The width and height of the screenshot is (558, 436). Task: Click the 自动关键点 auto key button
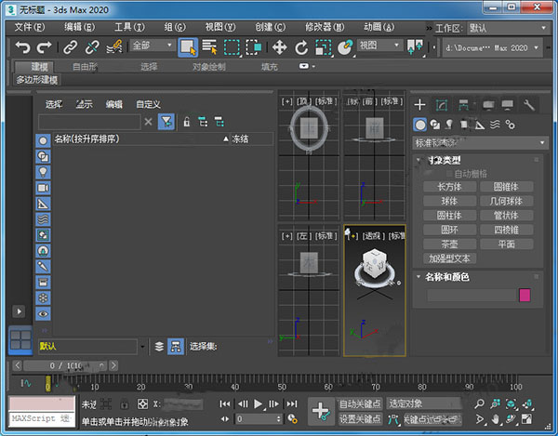click(360, 403)
